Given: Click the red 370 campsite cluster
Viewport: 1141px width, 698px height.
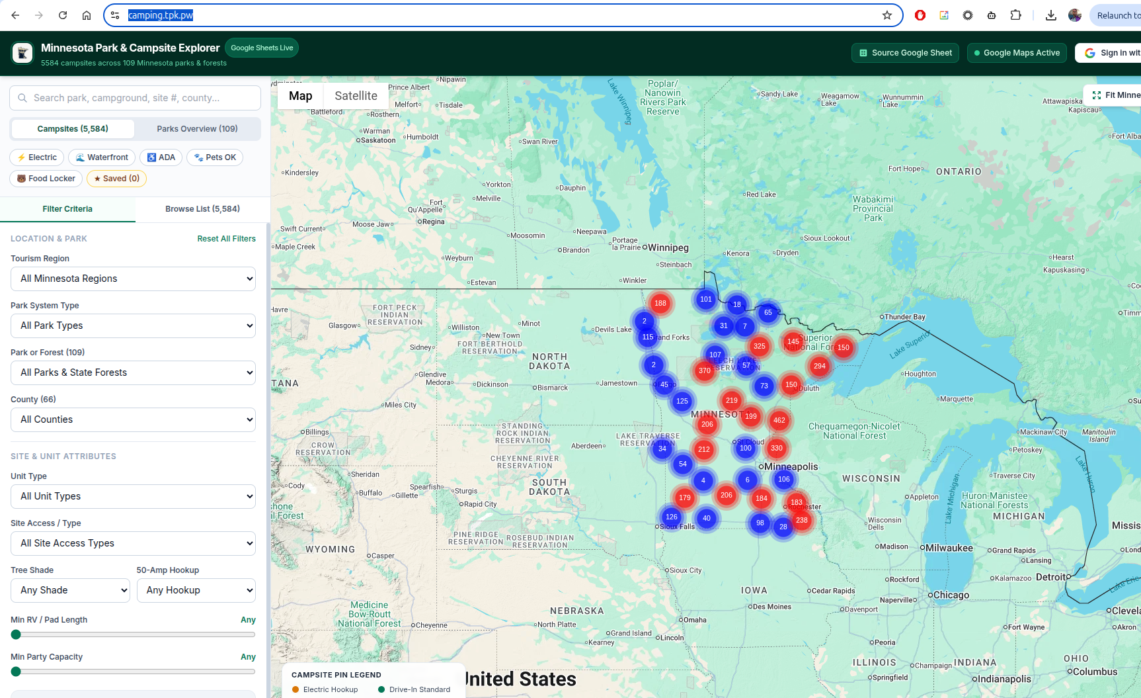Looking at the screenshot, I should coord(705,371).
